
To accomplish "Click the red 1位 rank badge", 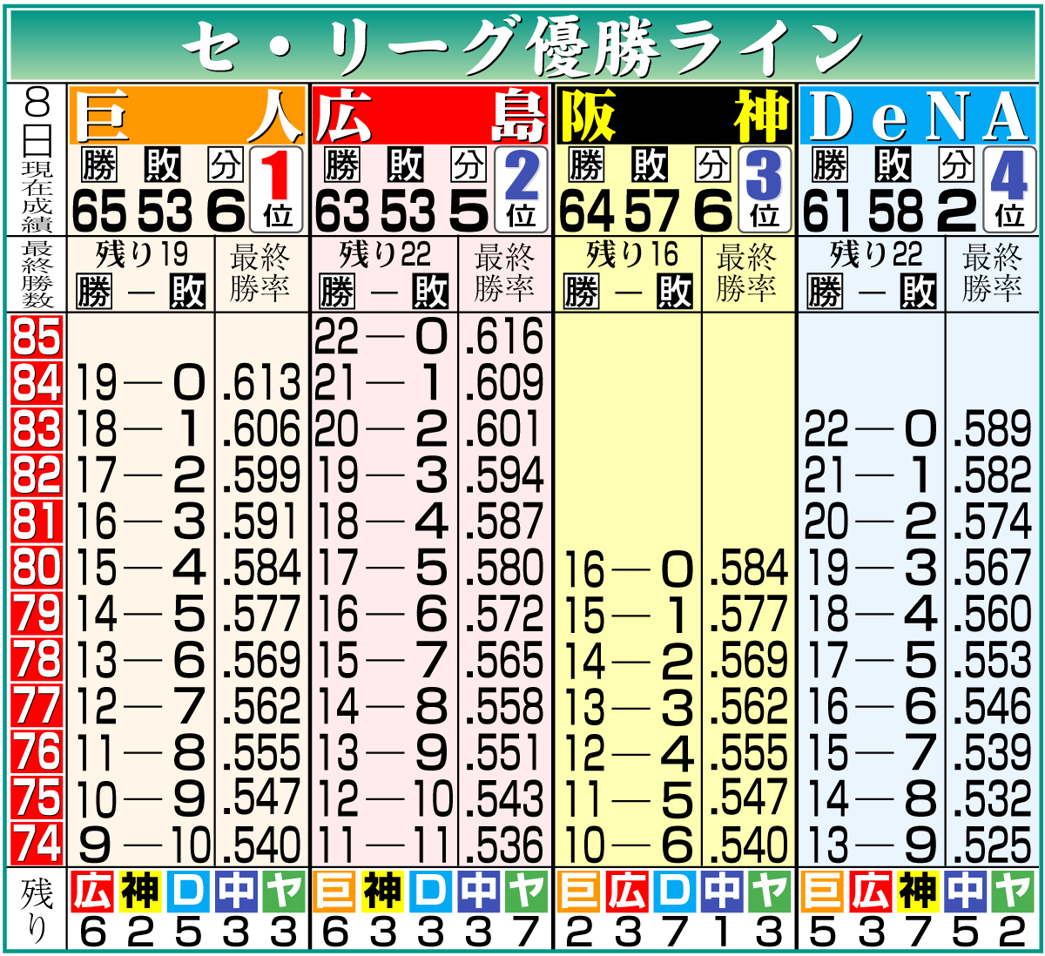I will click(277, 190).
